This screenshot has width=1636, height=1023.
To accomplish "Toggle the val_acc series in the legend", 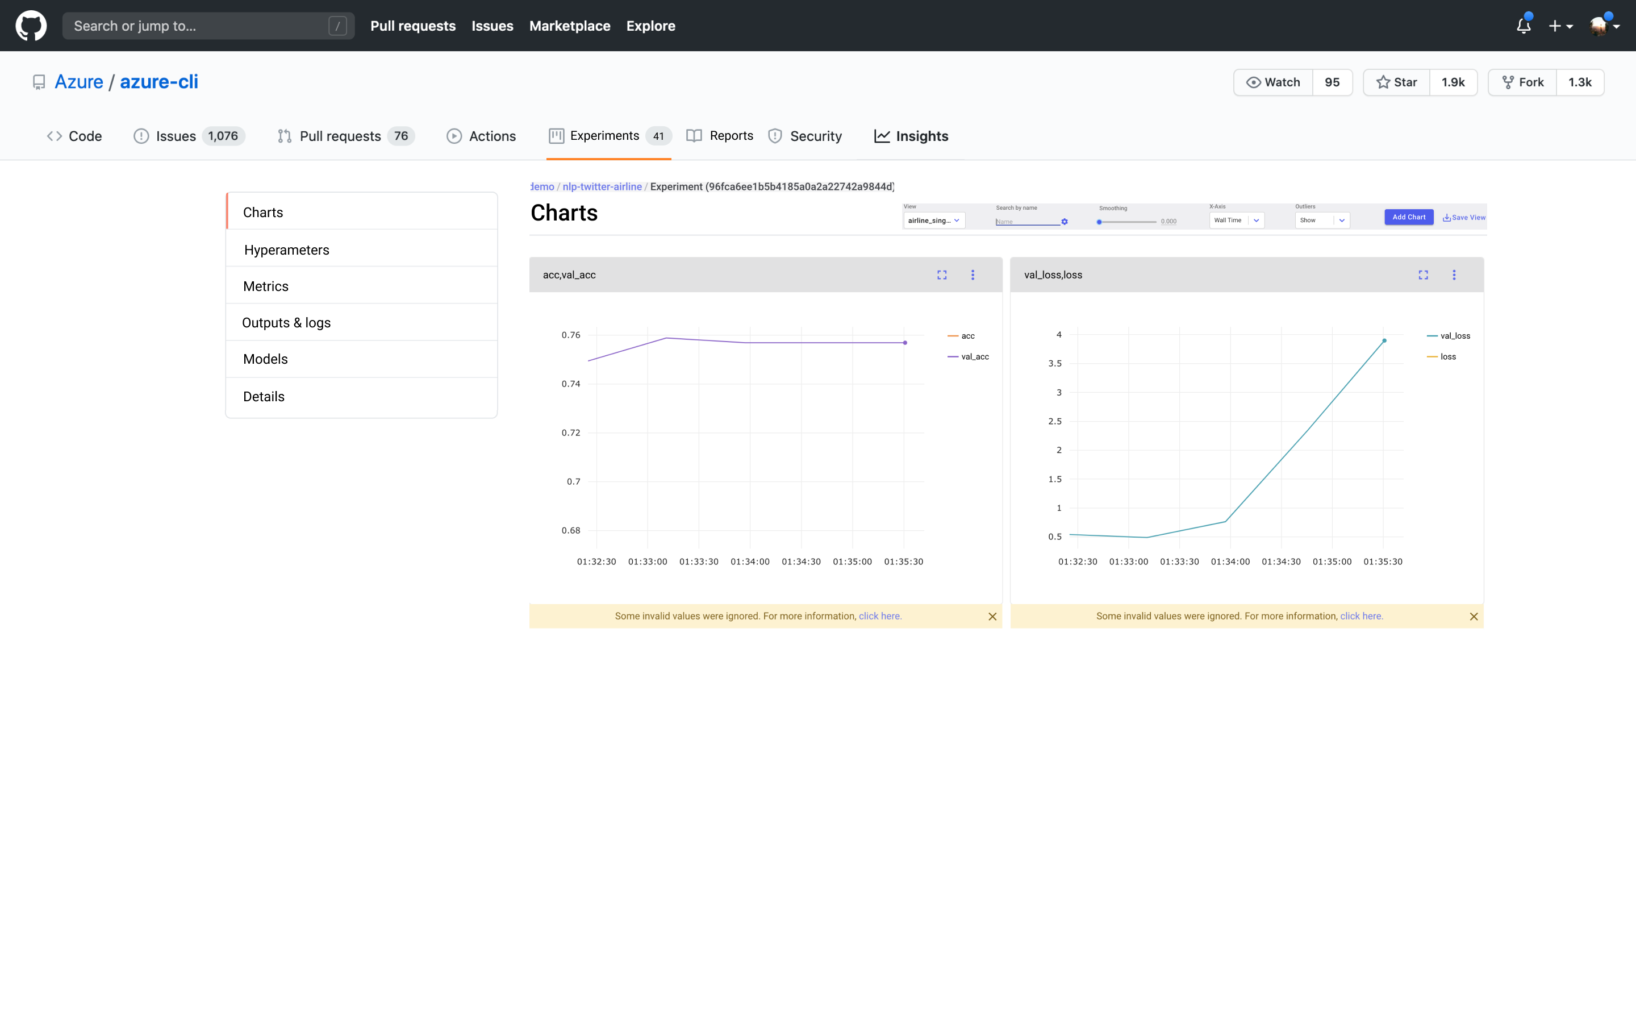I will pyautogui.click(x=974, y=356).
